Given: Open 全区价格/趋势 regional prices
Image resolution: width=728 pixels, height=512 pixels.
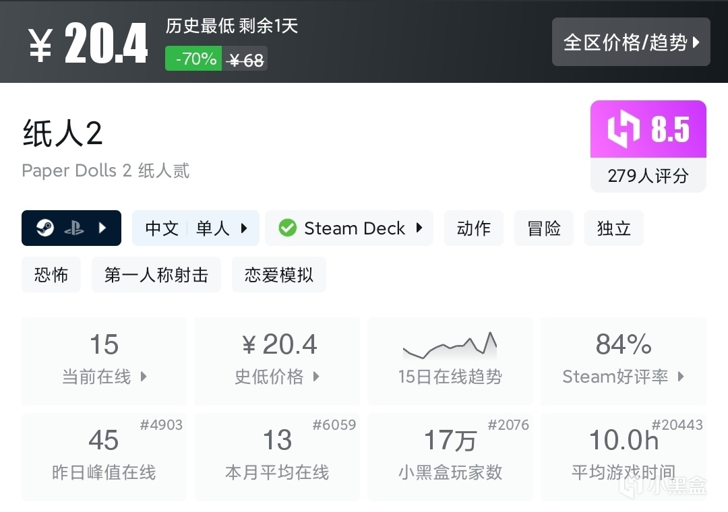Looking at the screenshot, I should (x=631, y=42).
